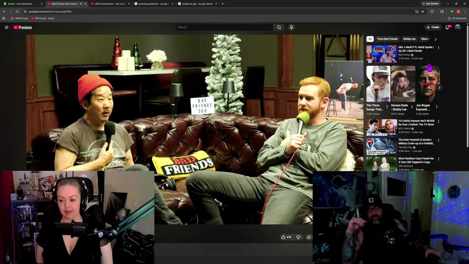Open The Three Songs That short thumbnail

click(x=378, y=84)
